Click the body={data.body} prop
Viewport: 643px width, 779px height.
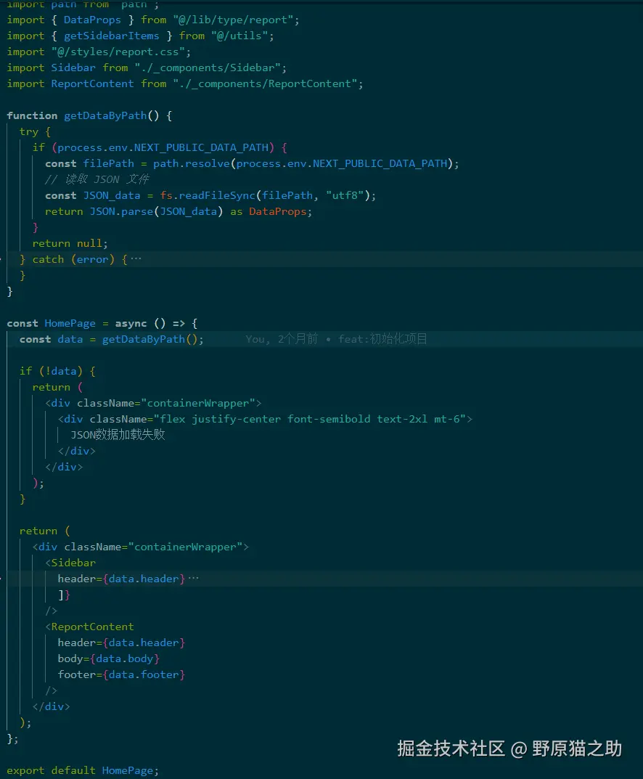coord(108,658)
